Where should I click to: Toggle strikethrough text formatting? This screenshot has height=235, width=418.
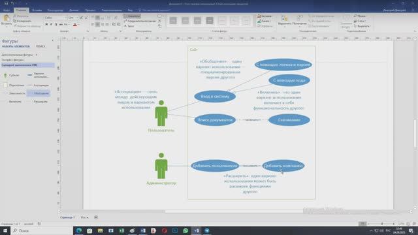click(61, 25)
